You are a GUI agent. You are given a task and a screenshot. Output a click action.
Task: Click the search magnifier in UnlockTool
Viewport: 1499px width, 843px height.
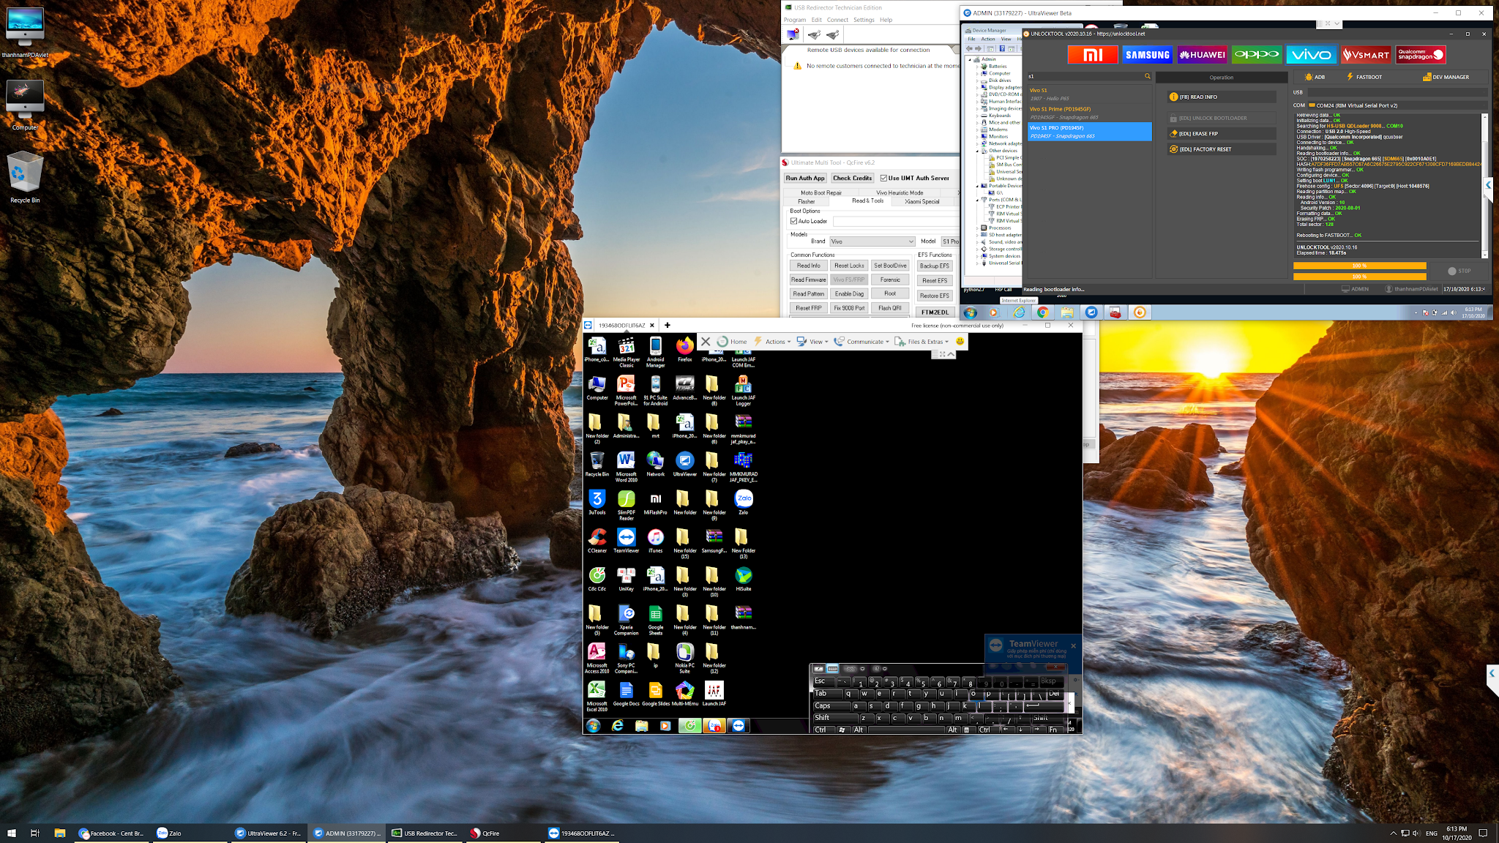(1147, 76)
